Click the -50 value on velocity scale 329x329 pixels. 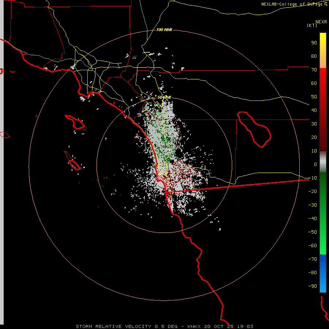point(313,232)
